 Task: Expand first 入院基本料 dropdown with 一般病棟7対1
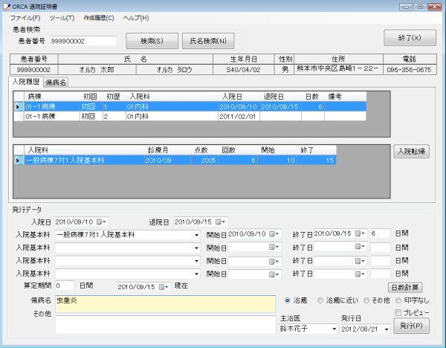196,235
